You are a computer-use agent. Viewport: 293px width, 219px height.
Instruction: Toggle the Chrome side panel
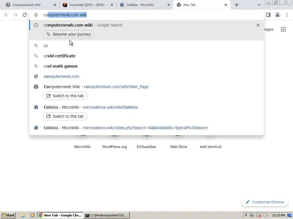pos(268,15)
